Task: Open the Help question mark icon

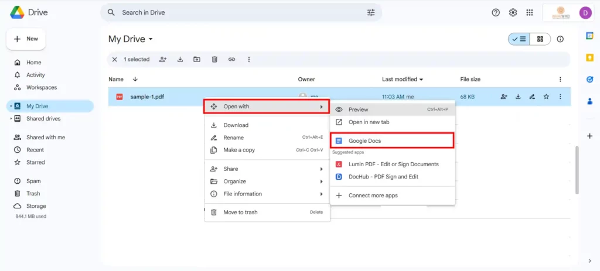Action: [496, 12]
